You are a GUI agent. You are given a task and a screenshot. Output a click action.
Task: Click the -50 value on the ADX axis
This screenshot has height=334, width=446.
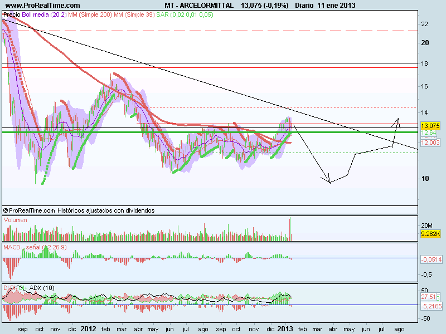[x=425, y=318]
